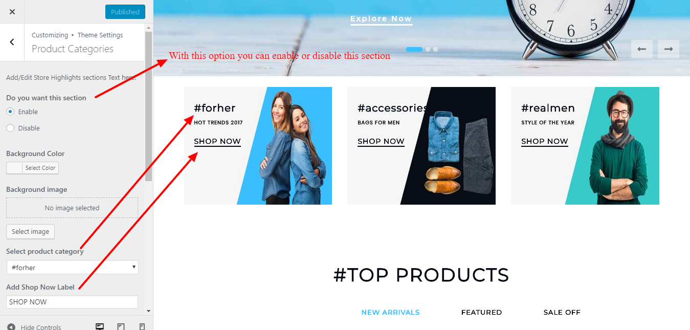Open the Background Color swatch picker
690x330 pixels.
point(33,168)
